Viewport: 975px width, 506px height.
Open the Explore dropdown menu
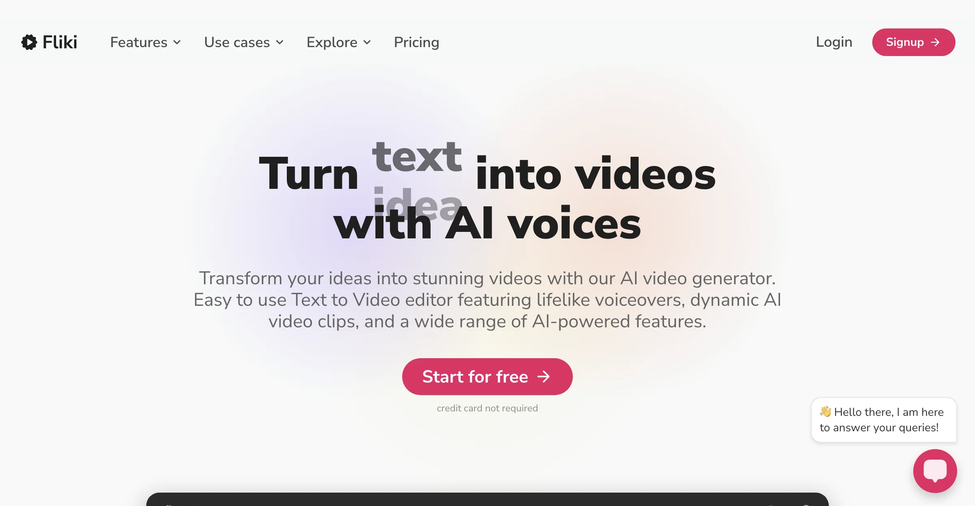click(x=338, y=42)
